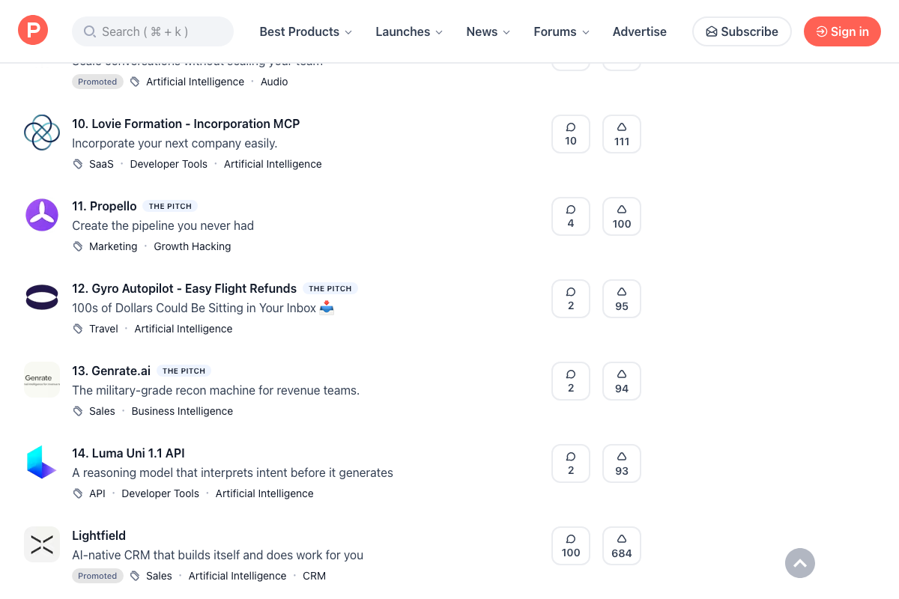The image size is (899, 599).
Task: Click the Sign in button
Action: tap(842, 31)
